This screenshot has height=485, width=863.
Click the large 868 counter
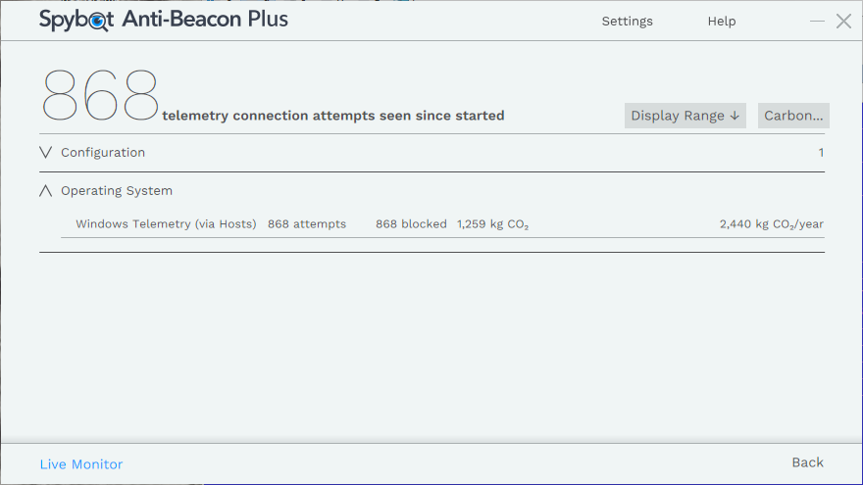(100, 95)
